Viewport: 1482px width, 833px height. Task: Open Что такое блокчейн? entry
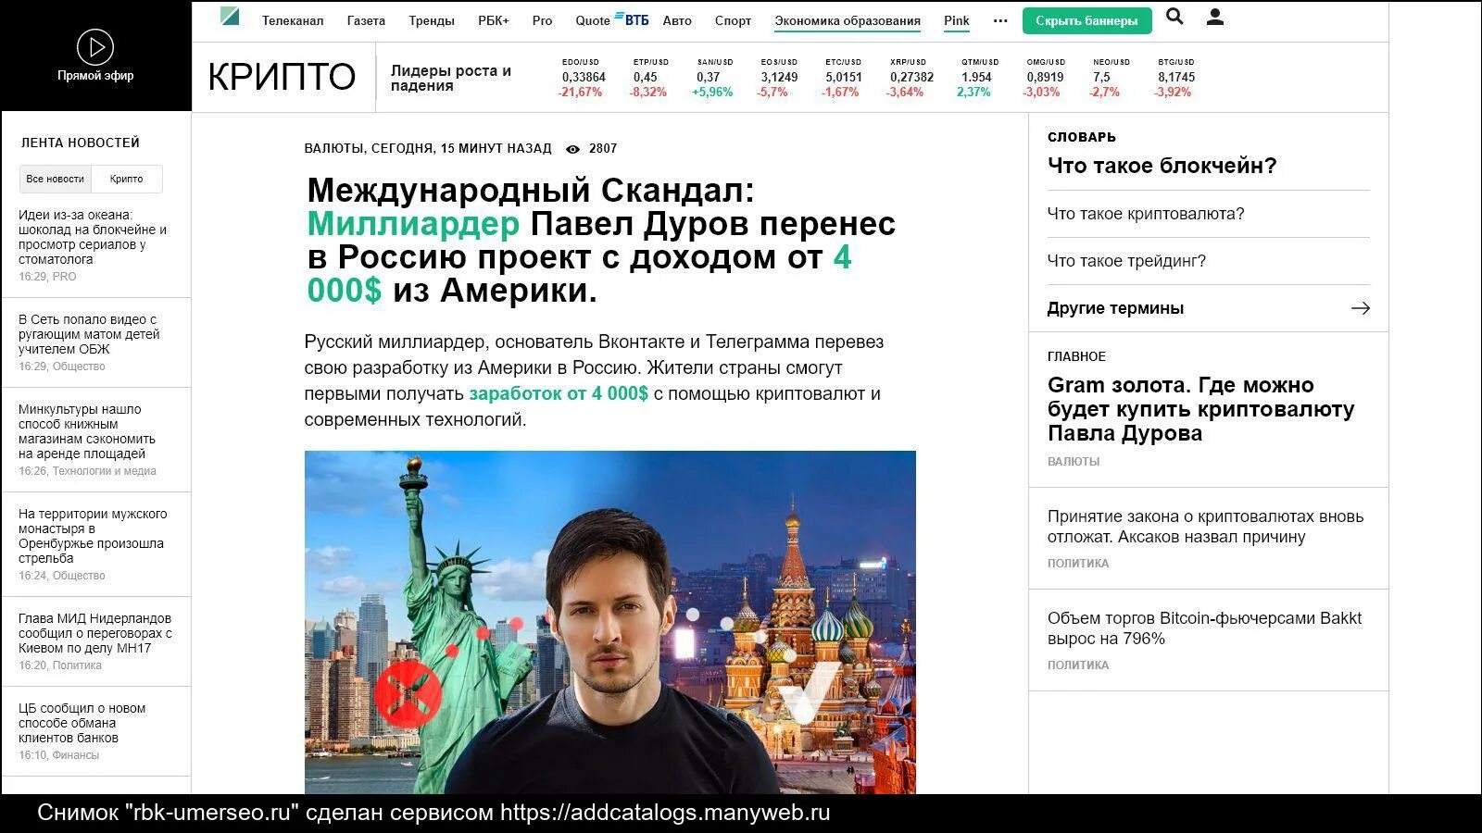coord(1162,166)
